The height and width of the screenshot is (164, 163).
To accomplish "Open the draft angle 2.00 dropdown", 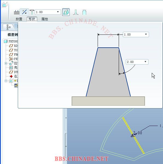I will tap(145, 62).
